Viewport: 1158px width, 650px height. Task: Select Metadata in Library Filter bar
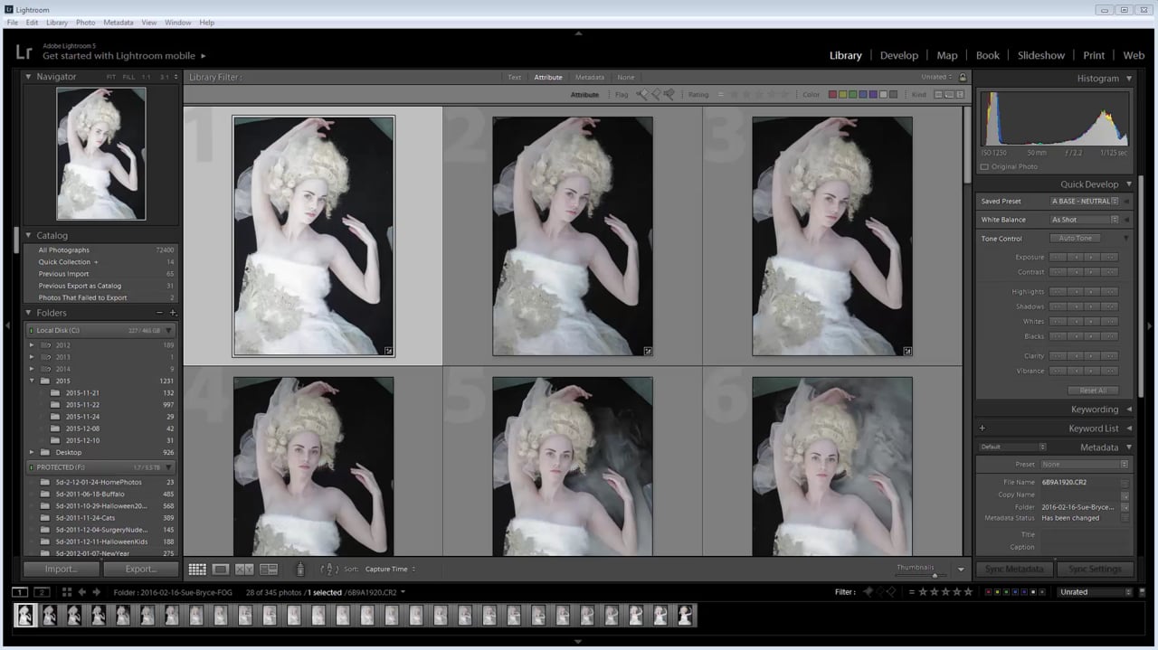[590, 78]
